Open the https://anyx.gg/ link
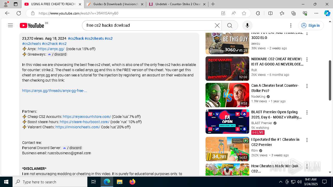This screenshot has height=187, width=333. (x=51, y=49)
